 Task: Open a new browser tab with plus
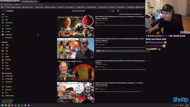point(39,1)
